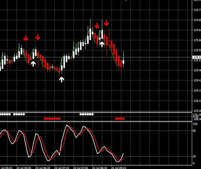Click the partly cut-off 05:15 time label

pos(6,168)
